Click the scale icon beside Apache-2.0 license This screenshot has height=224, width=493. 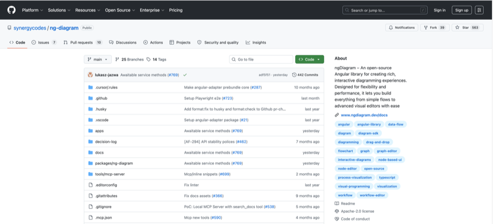point(337,211)
